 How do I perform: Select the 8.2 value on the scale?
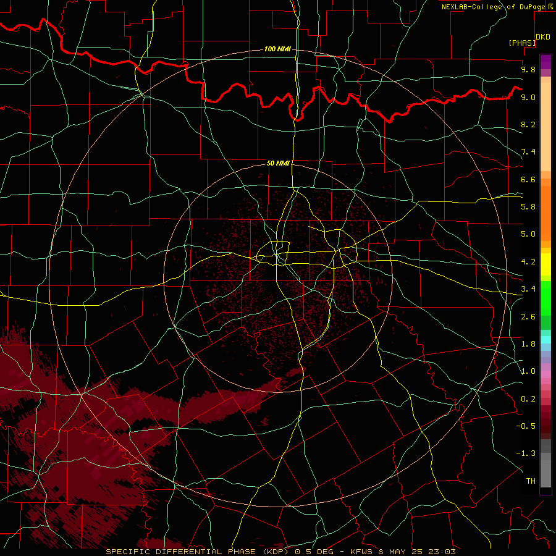point(528,124)
